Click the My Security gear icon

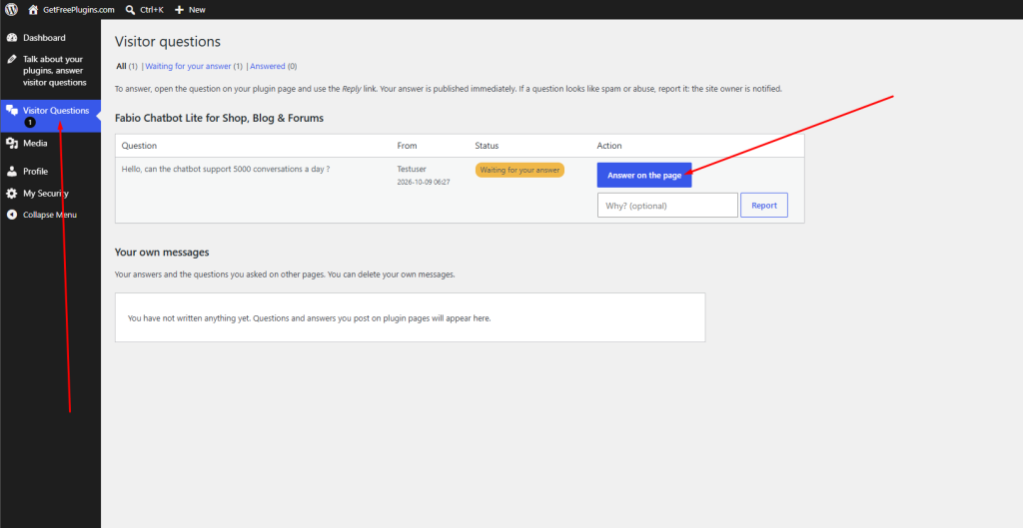pos(11,194)
